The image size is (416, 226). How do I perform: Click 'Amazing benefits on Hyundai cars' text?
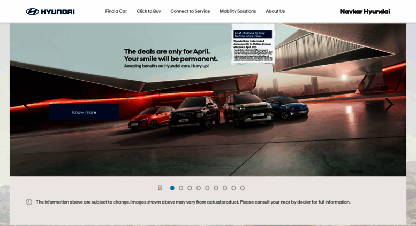point(167,66)
